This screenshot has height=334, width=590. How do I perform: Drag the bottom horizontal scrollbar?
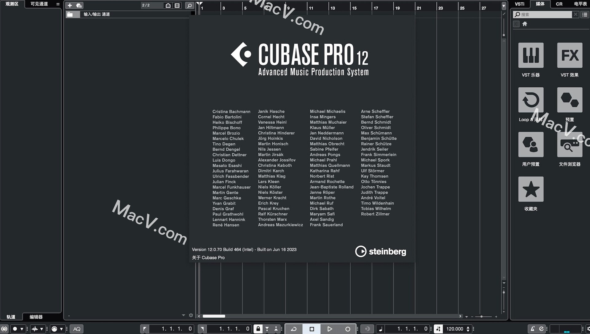click(215, 316)
